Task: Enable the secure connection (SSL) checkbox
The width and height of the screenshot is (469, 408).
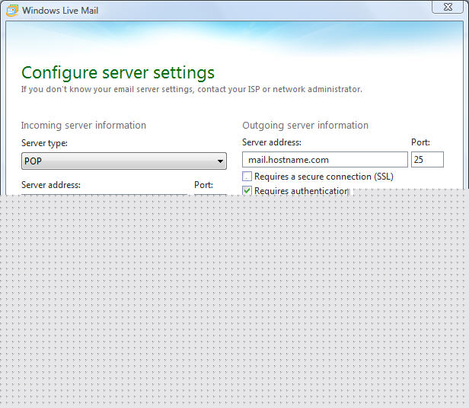Action: 247,177
